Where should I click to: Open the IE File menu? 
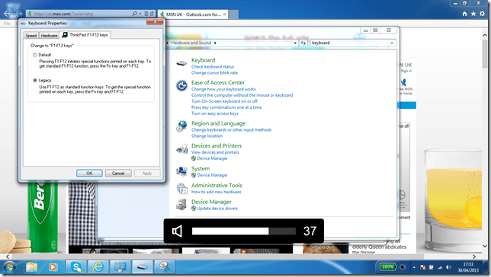[x=7, y=24]
